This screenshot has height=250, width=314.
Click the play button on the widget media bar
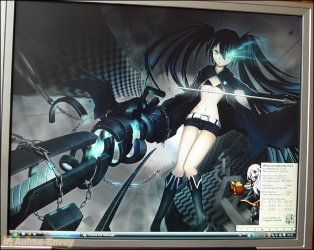pos(277,229)
